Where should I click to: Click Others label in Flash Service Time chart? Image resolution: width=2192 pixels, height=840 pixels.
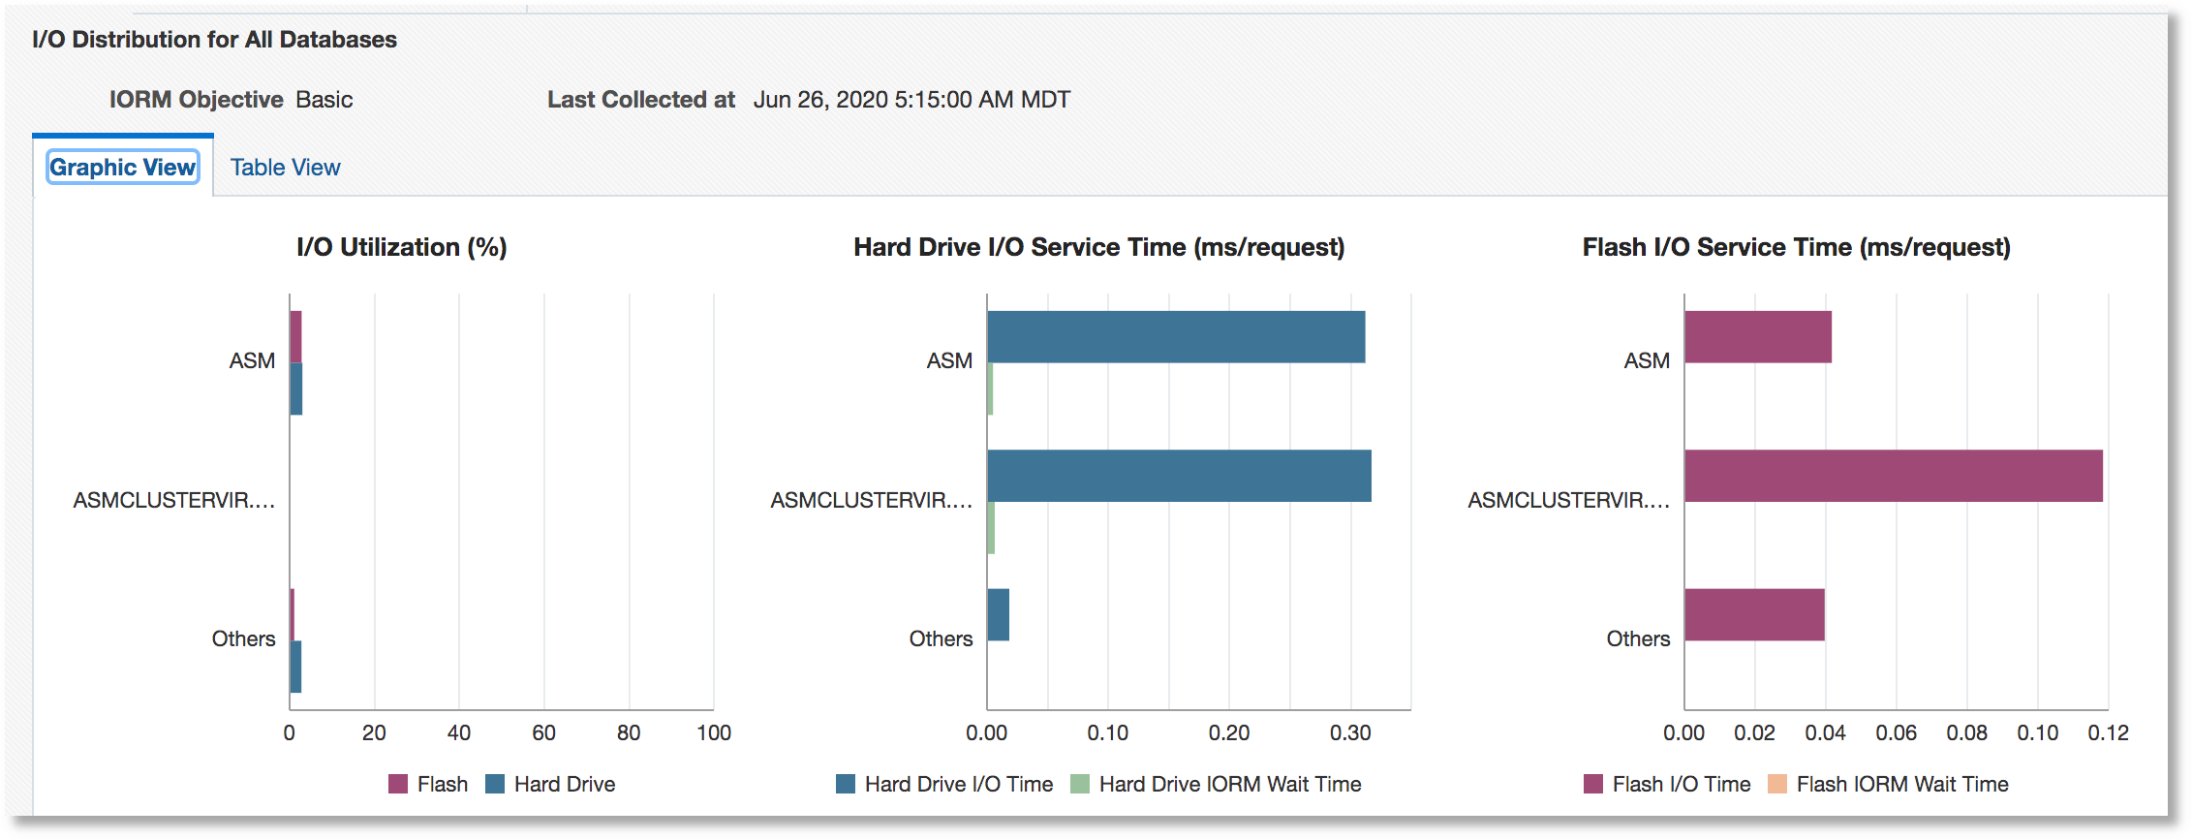click(x=1639, y=638)
